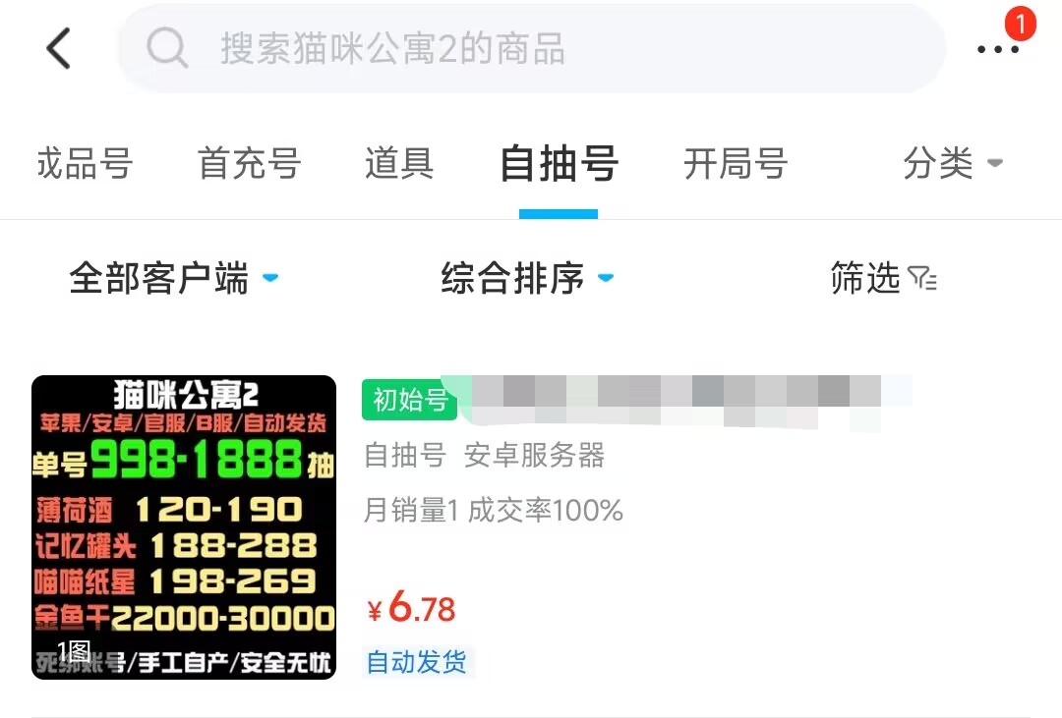Open the 综合排序 sort dropdown
The width and height of the screenshot is (1062, 718).
(527, 278)
